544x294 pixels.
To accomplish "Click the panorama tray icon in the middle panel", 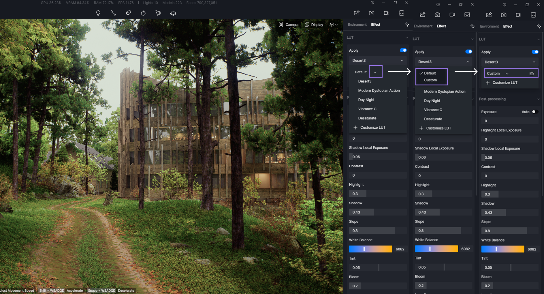I will coord(467,15).
